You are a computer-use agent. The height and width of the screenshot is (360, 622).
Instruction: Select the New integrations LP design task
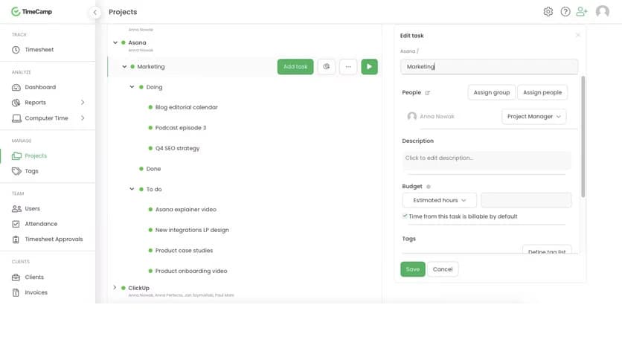192,230
